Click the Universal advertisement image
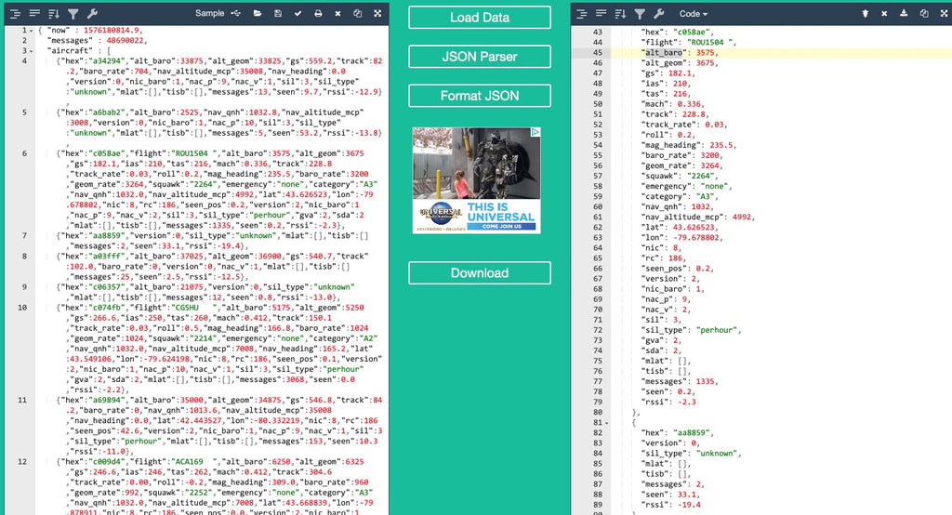The height and width of the screenshot is (515, 952). (476, 180)
